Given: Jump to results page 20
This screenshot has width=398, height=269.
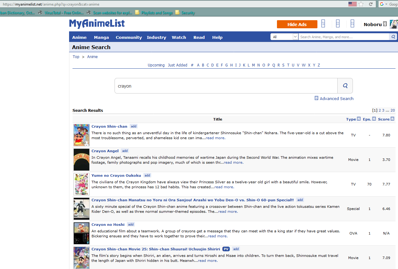Looking at the screenshot, I should 393,110.
